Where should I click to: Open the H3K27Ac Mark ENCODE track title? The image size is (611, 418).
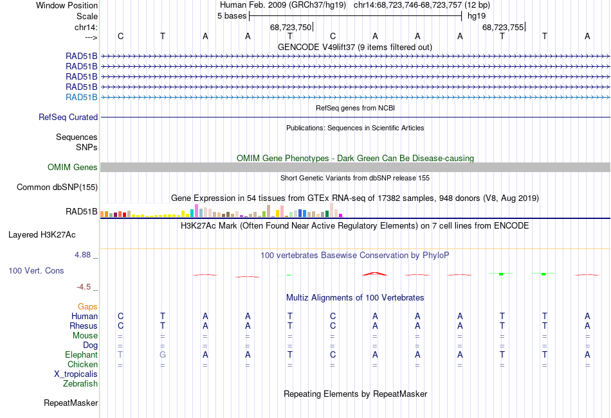355,226
